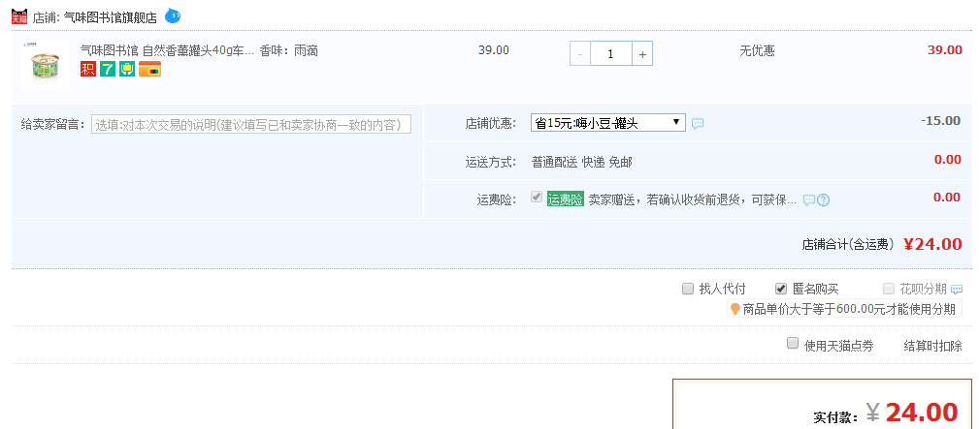Click the help question mark for 运费险
Viewport: 979px width, 429px height.
[824, 200]
